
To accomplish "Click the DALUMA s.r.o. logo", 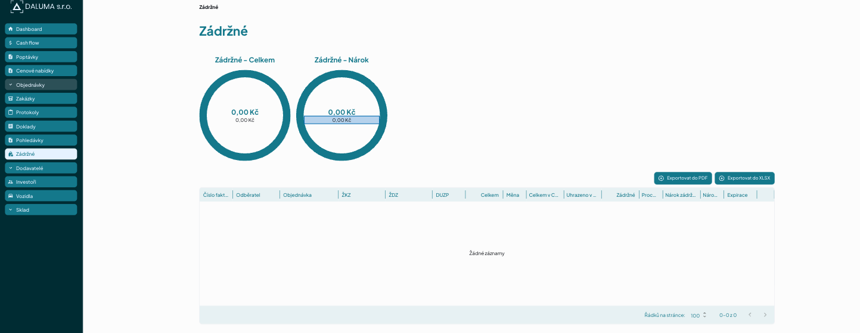I will (41, 7).
